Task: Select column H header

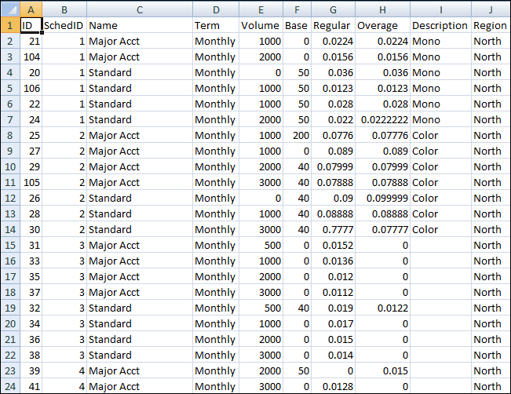Action: 382,9
